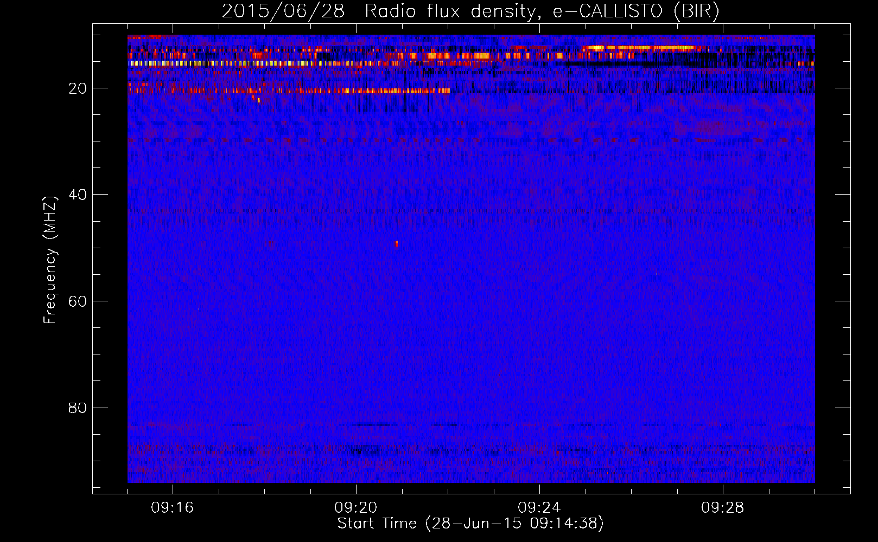This screenshot has width=878, height=542.
Task: Click the 'Frequency (MHZ)' axis label
Action: coord(49,260)
